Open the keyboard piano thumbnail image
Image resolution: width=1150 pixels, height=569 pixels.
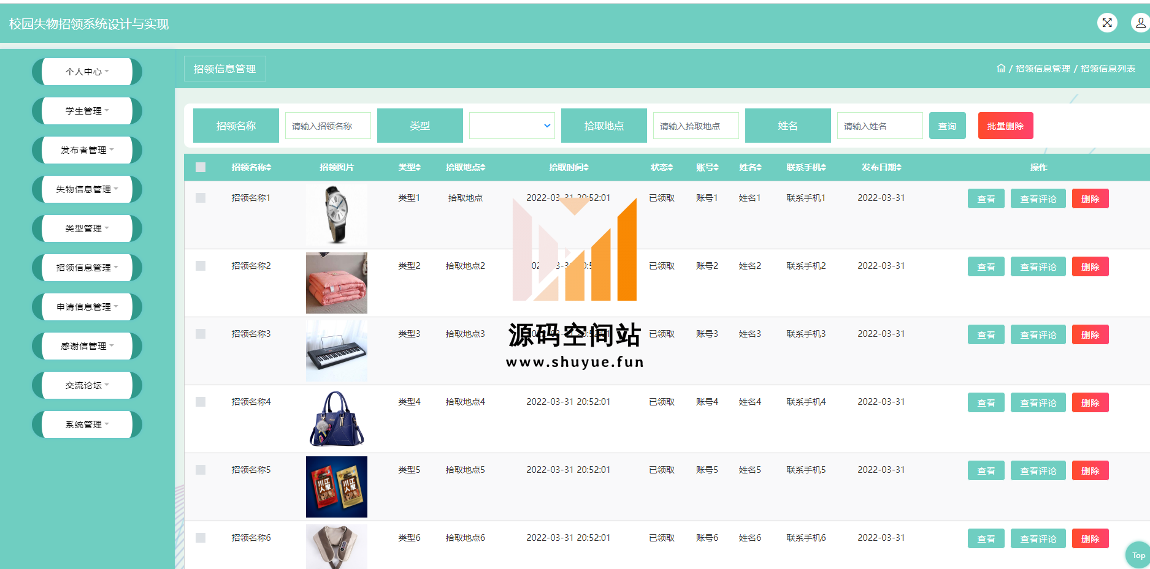pyautogui.click(x=337, y=351)
